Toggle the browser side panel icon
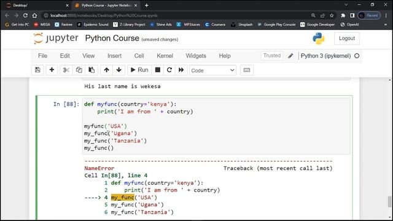Image resolution: width=393 pixels, height=221 pixels. click(x=352, y=15)
